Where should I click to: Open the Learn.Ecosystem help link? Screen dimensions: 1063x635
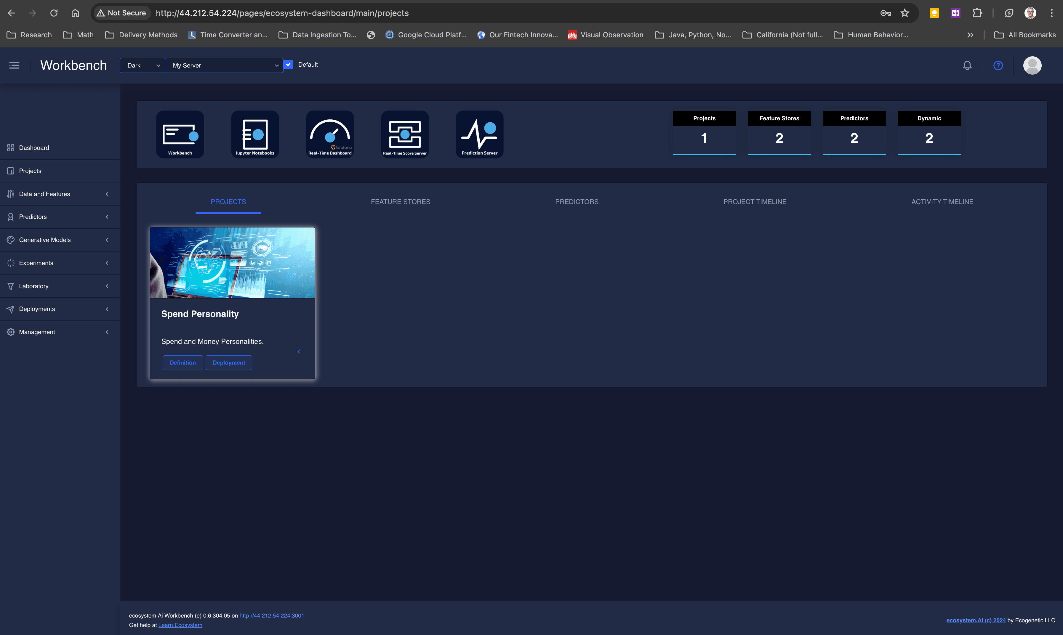coord(180,625)
